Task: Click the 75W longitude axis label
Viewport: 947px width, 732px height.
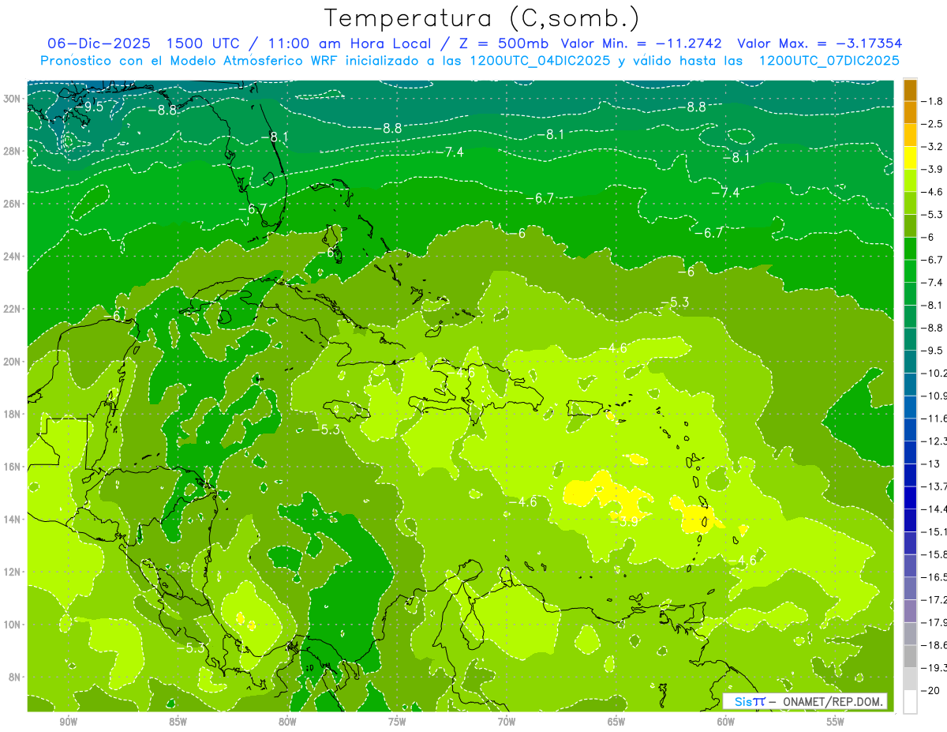Action: pyautogui.click(x=397, y=723)
